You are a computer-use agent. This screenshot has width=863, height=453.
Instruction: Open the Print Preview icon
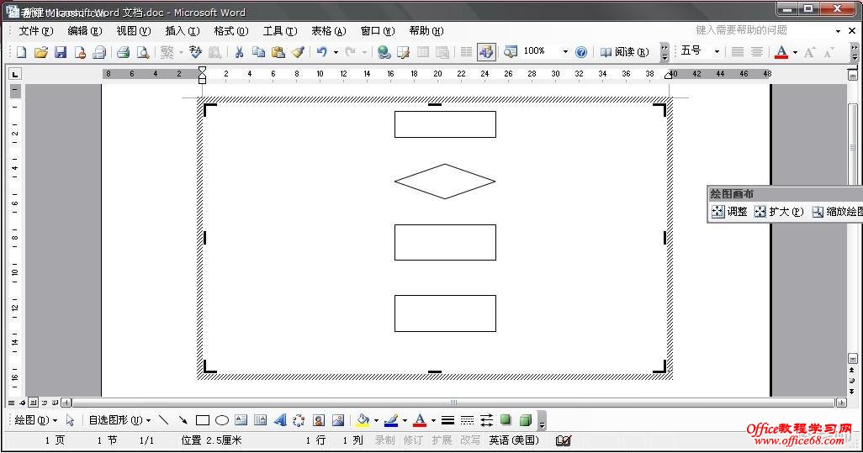[x=143, y=52]
